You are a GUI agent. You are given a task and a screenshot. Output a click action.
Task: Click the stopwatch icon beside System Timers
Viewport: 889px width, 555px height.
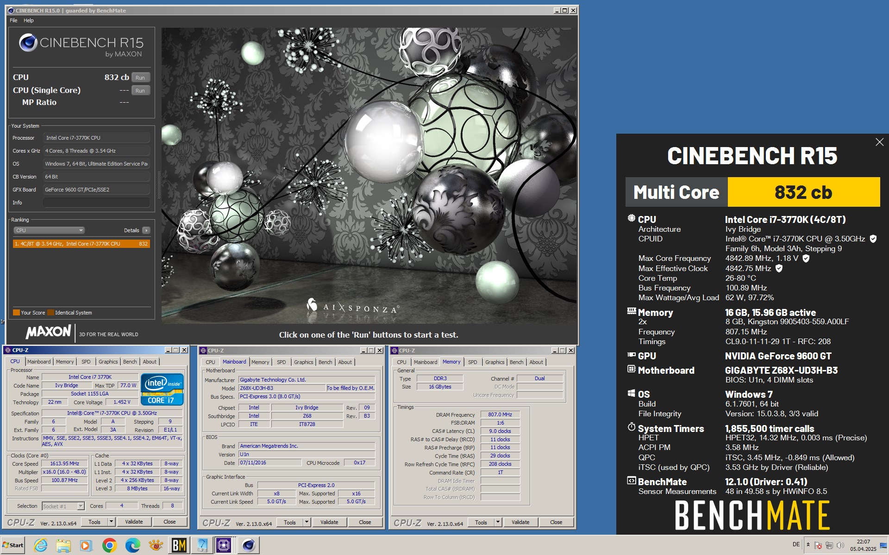point(632,427)
